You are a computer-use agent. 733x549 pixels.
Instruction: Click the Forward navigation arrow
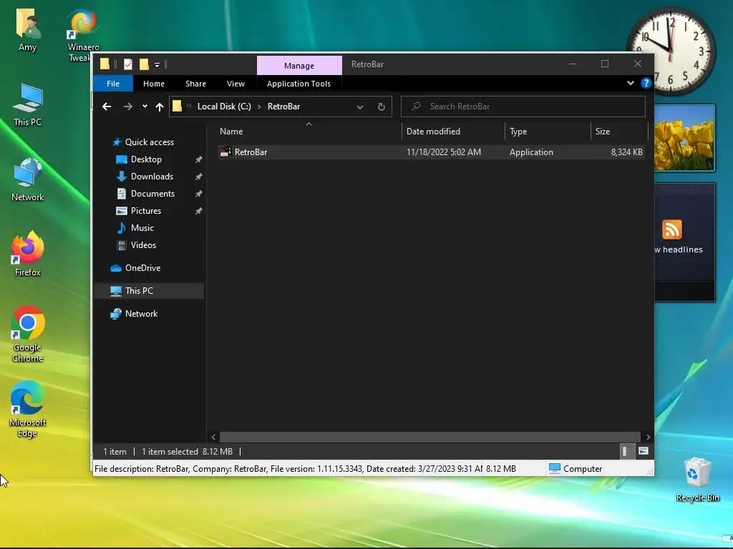[127, 107]
